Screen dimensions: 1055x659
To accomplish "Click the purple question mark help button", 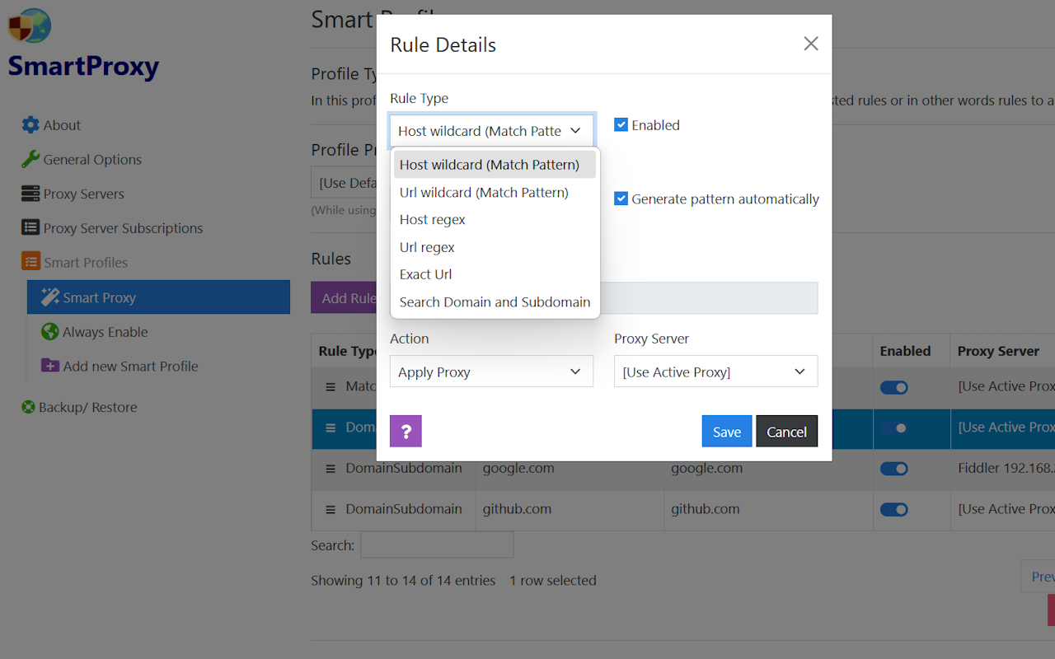I will [x=406, y=431].
